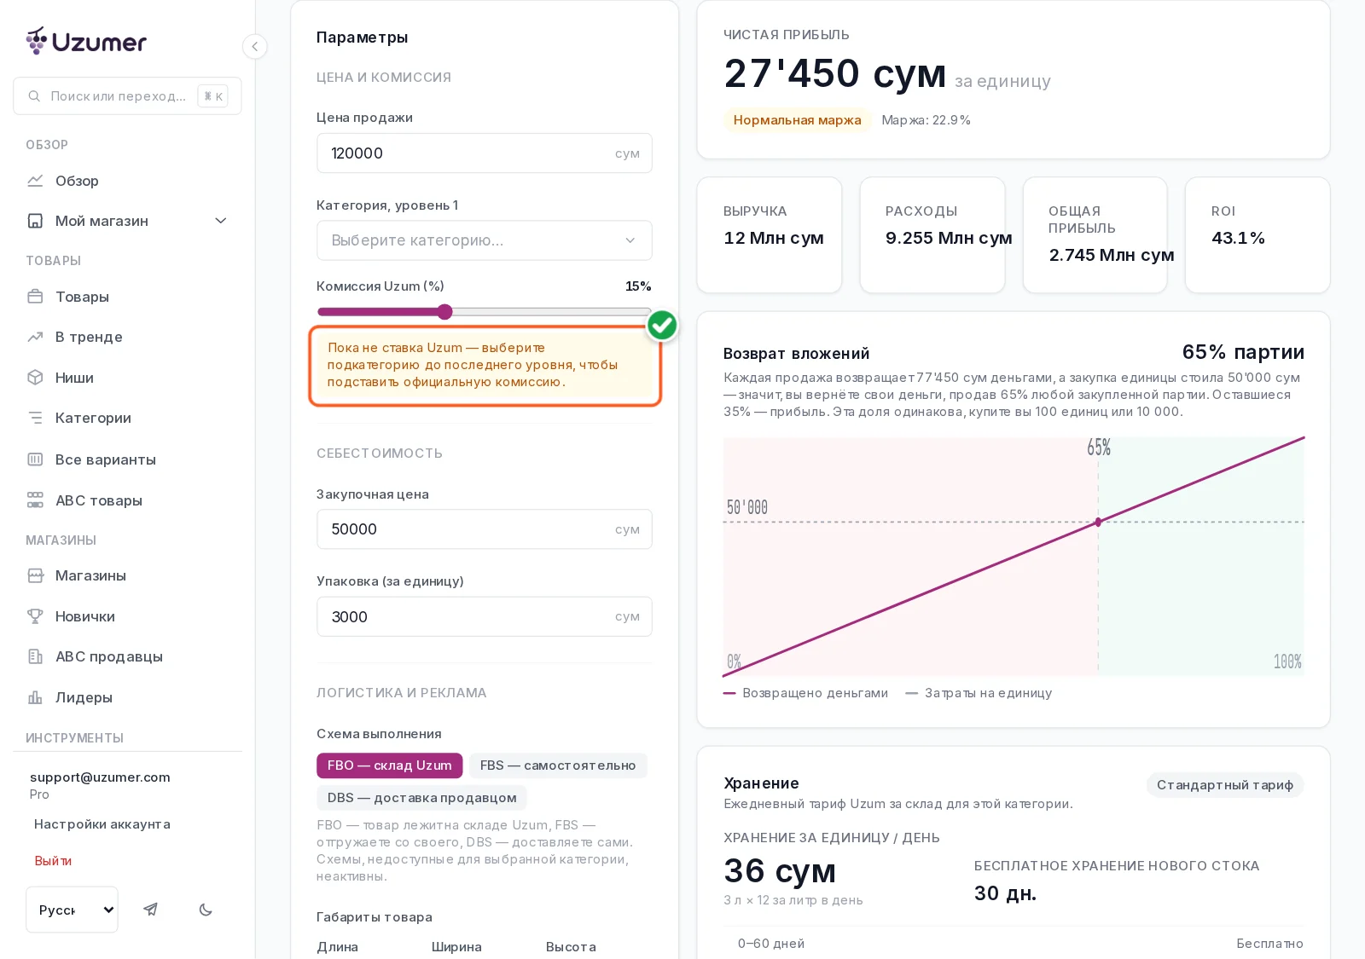Click the Стандартный тариф badge
The height and width of the screenshot is (959, 1365).
pyautogui.click(x=1224, y=785)
